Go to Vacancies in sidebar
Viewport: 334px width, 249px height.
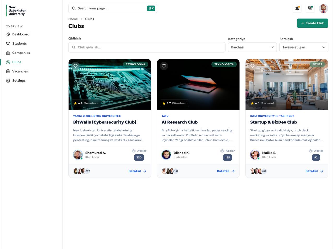pos(20,71)
